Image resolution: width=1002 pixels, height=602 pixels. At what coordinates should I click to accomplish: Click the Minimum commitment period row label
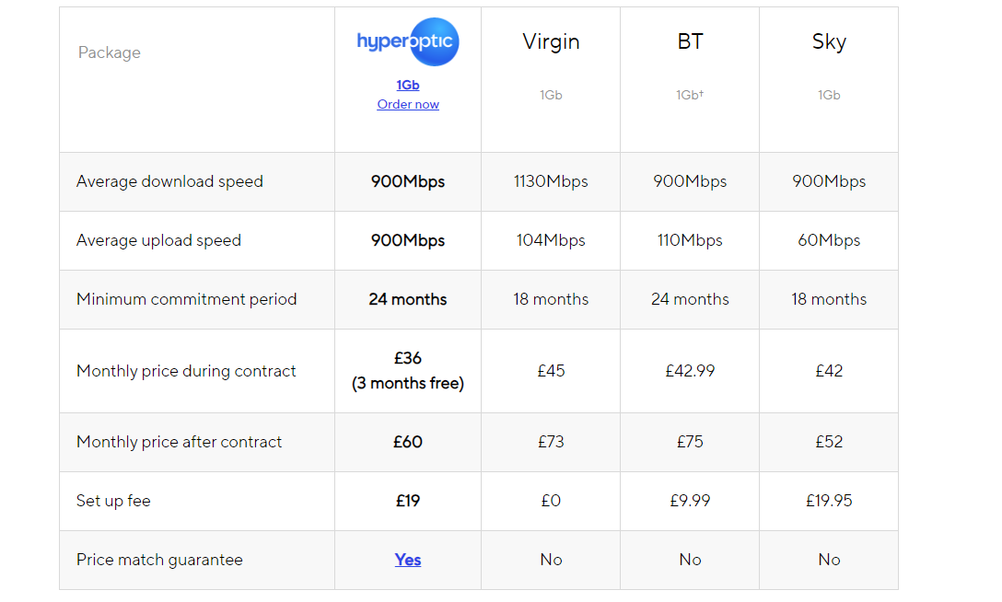tap(187, 299)
